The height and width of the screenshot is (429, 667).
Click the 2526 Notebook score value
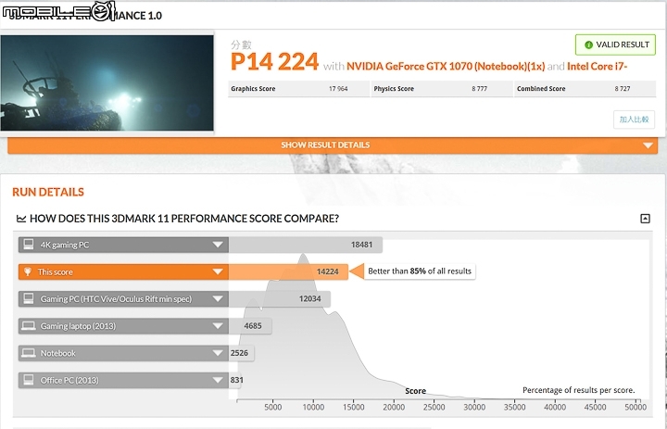click(239, 353)
